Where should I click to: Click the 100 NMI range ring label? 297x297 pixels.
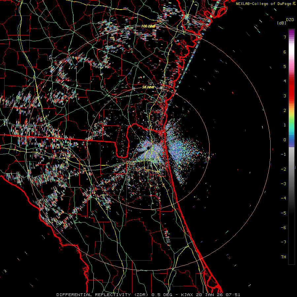pos(148,26)
